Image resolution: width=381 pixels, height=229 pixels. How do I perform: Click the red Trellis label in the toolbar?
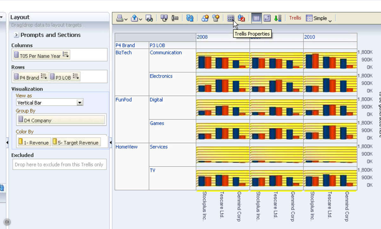tap(295, 18)
